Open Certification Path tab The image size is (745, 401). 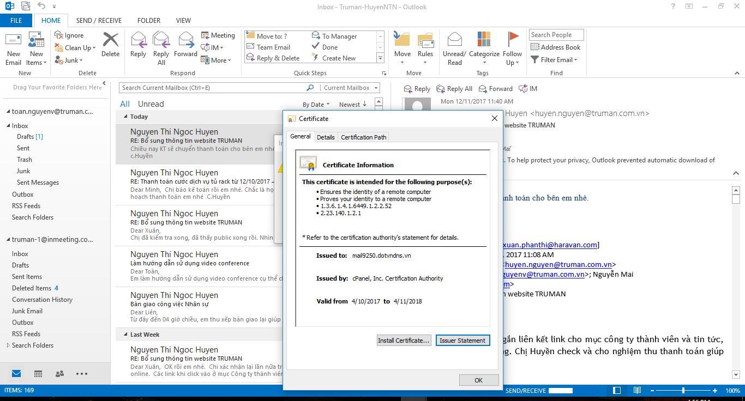click(x=364, y=137)
